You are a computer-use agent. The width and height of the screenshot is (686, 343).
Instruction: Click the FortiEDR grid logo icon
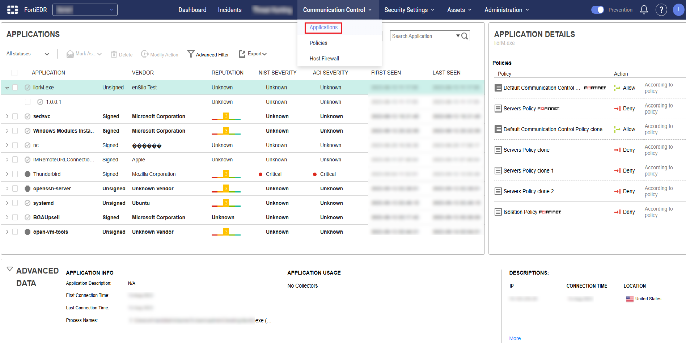tap(13, 10)
